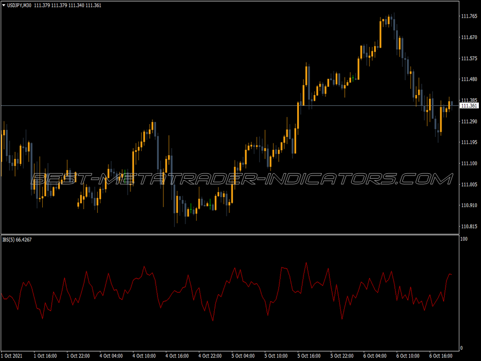This screenshot has height=361, width=481.
Task: Select the 0 level on the indicator scale
Action: (461, 348)
